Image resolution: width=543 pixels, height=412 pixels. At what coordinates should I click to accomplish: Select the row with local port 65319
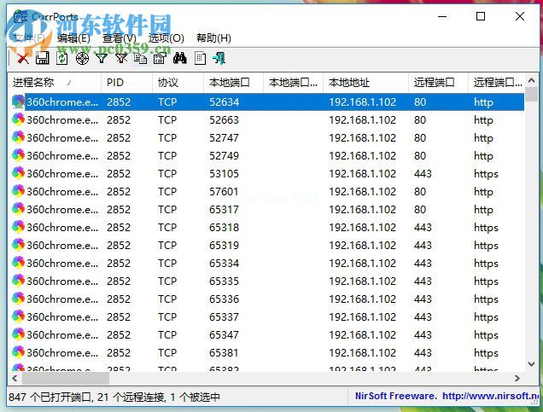point(266,245)
